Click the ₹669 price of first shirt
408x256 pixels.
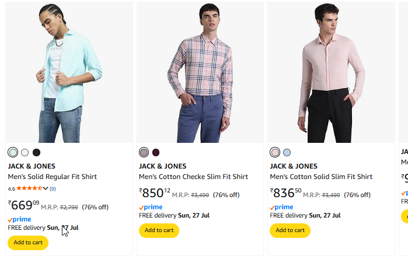pyautogui.click(x=23, y=205)
